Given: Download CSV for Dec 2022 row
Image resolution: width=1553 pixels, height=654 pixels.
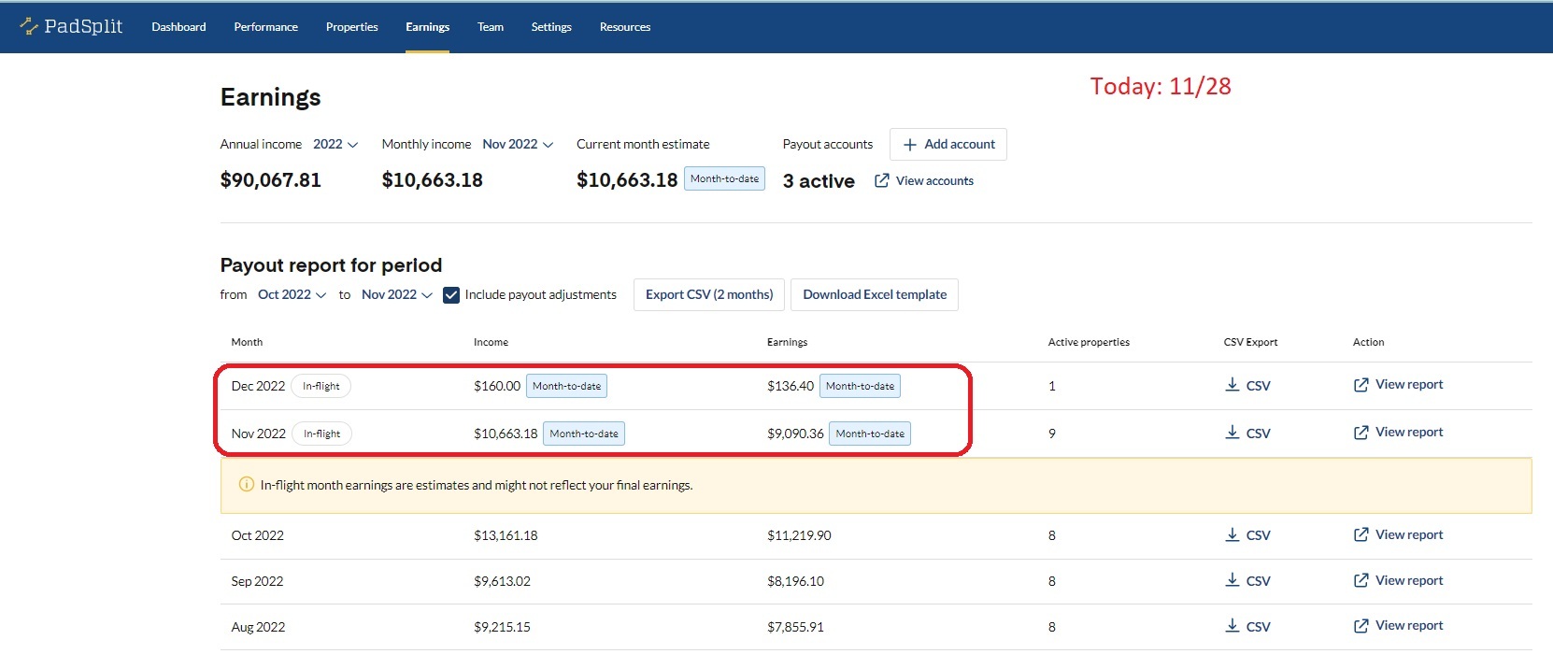Looking at the screenshot, I should click(x=1247, y=386).
